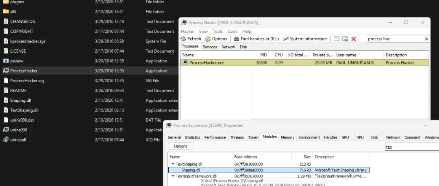Screen dimensions: 439x186
Task: Select the ProcessHacker.sig file icon
Action: click(x=6, y=80)
